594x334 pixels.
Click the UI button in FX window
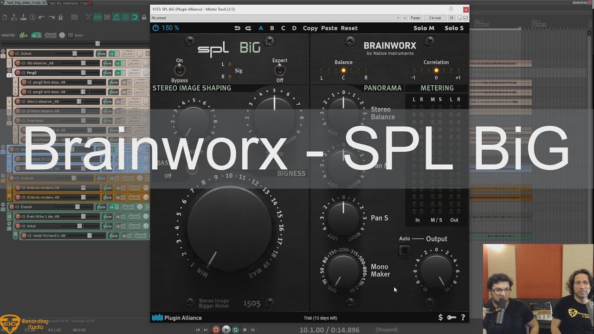click(x=451, y=18)
